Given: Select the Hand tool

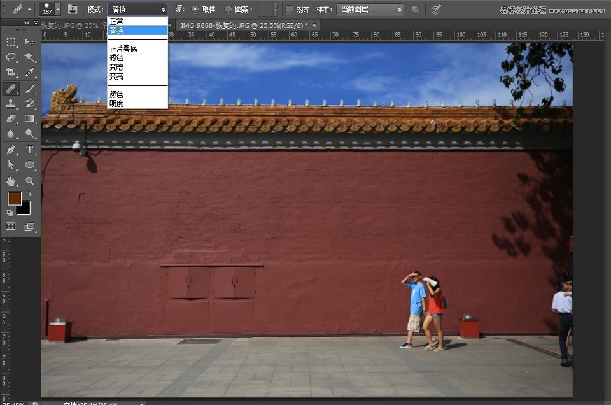Looking at the screenshot, I should (10, 181).
